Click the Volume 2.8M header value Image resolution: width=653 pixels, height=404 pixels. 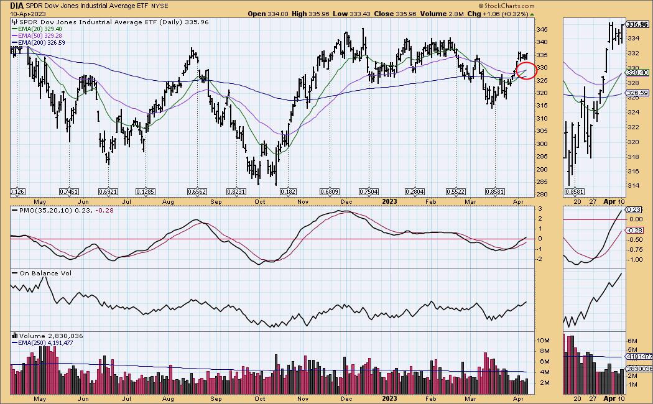[442, 14]
